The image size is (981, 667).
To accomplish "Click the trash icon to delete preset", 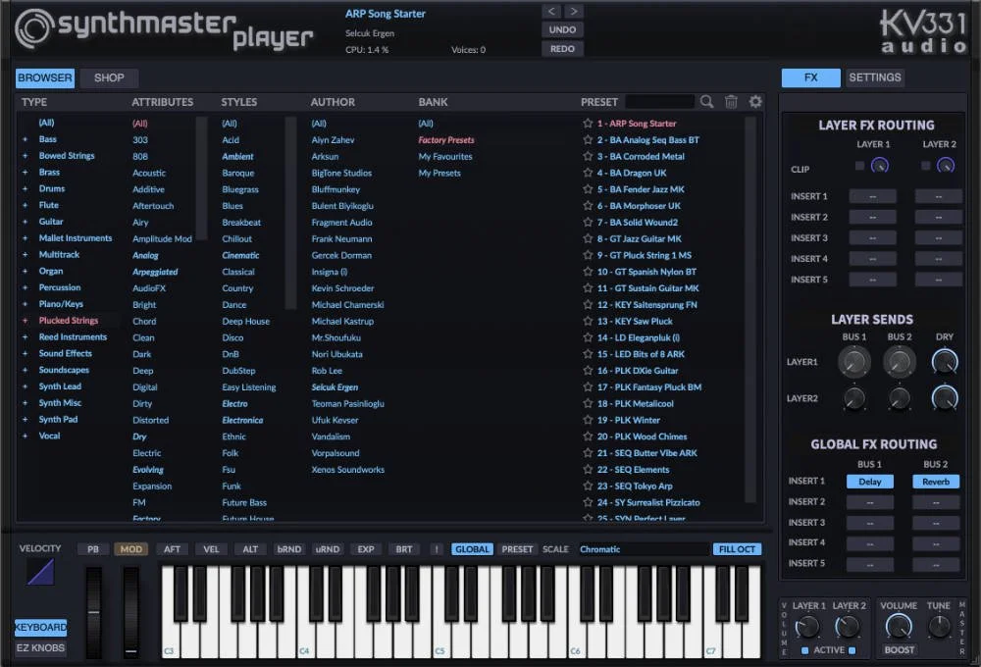I will pyautogui.click(x=730, y=101).
